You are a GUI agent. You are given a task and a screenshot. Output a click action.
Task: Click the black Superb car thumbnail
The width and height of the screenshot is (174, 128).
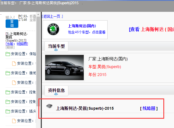coord(64,68)
